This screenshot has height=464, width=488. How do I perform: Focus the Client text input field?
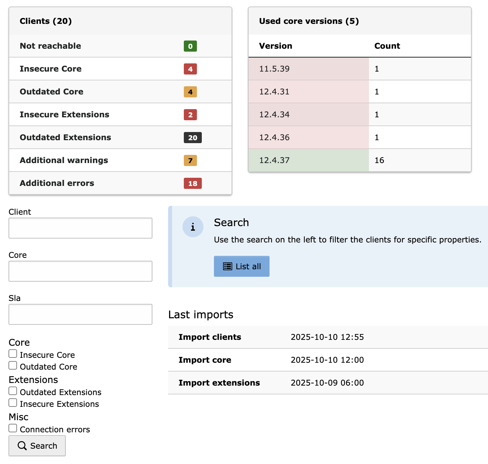coord(80,228)
